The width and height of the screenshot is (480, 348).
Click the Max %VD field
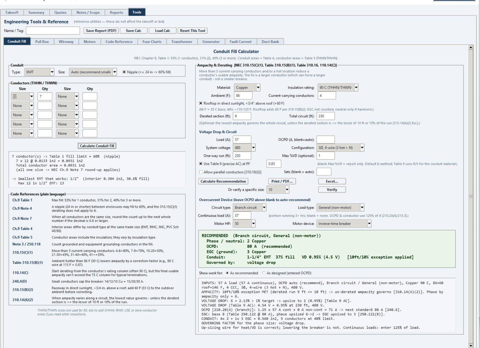325,156
